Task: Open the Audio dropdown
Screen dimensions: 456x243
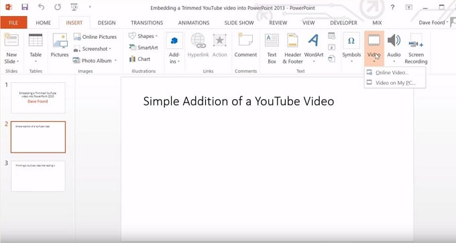Action: point(394,48)
